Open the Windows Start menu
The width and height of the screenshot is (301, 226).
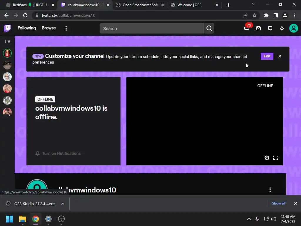pos(9,219)
